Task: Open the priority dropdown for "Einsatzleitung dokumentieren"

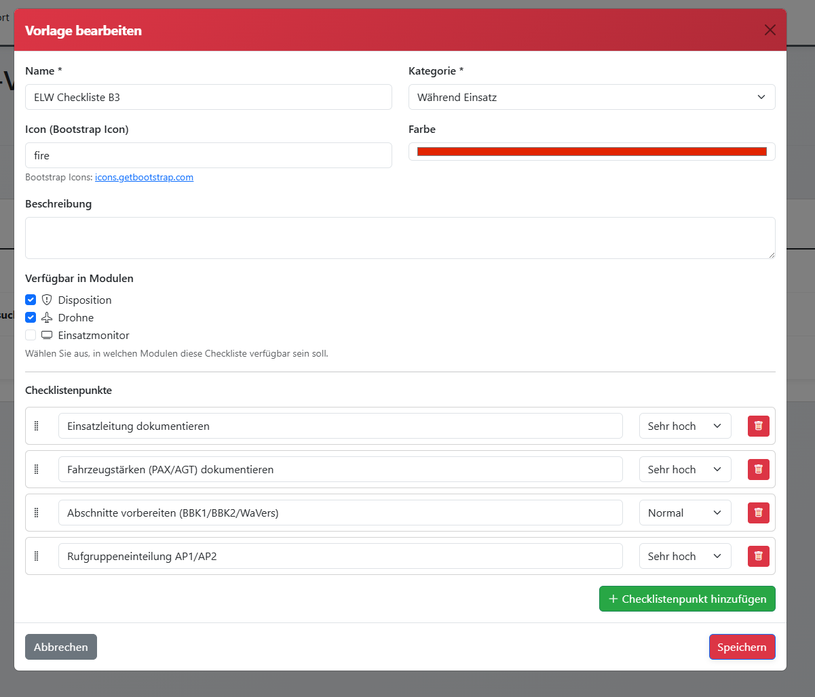Action: tap(684, 425)
